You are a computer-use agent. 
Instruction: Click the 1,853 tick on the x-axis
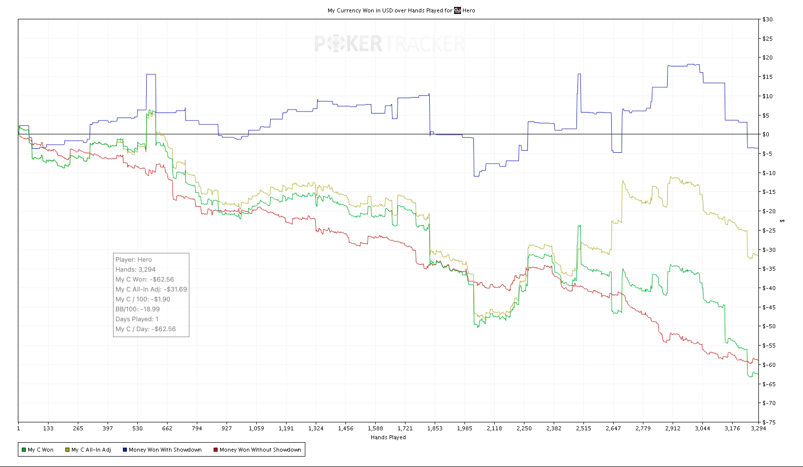point(435,428)
